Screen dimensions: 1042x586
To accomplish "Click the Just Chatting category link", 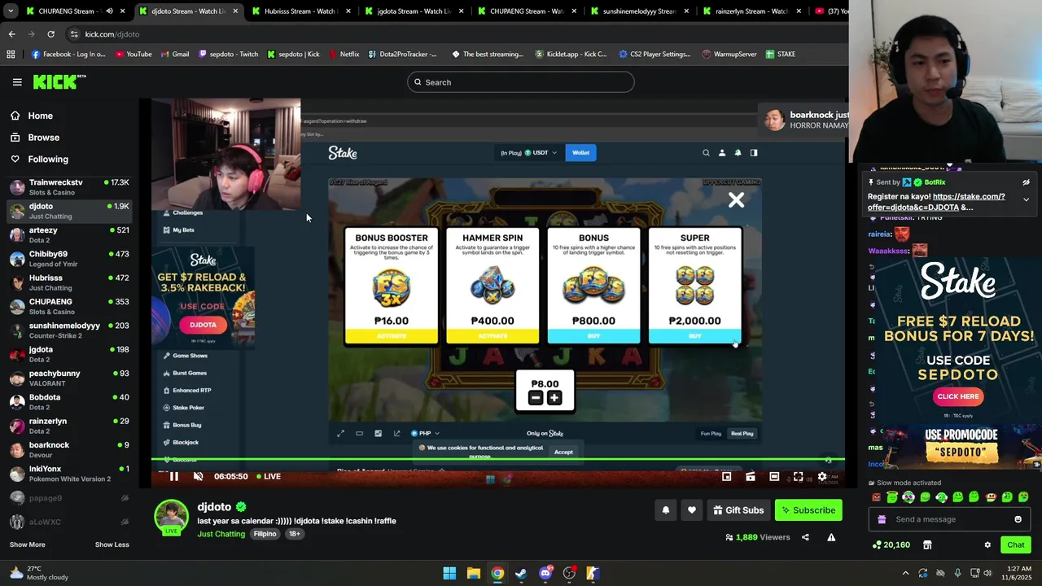I will pos(221,534).
